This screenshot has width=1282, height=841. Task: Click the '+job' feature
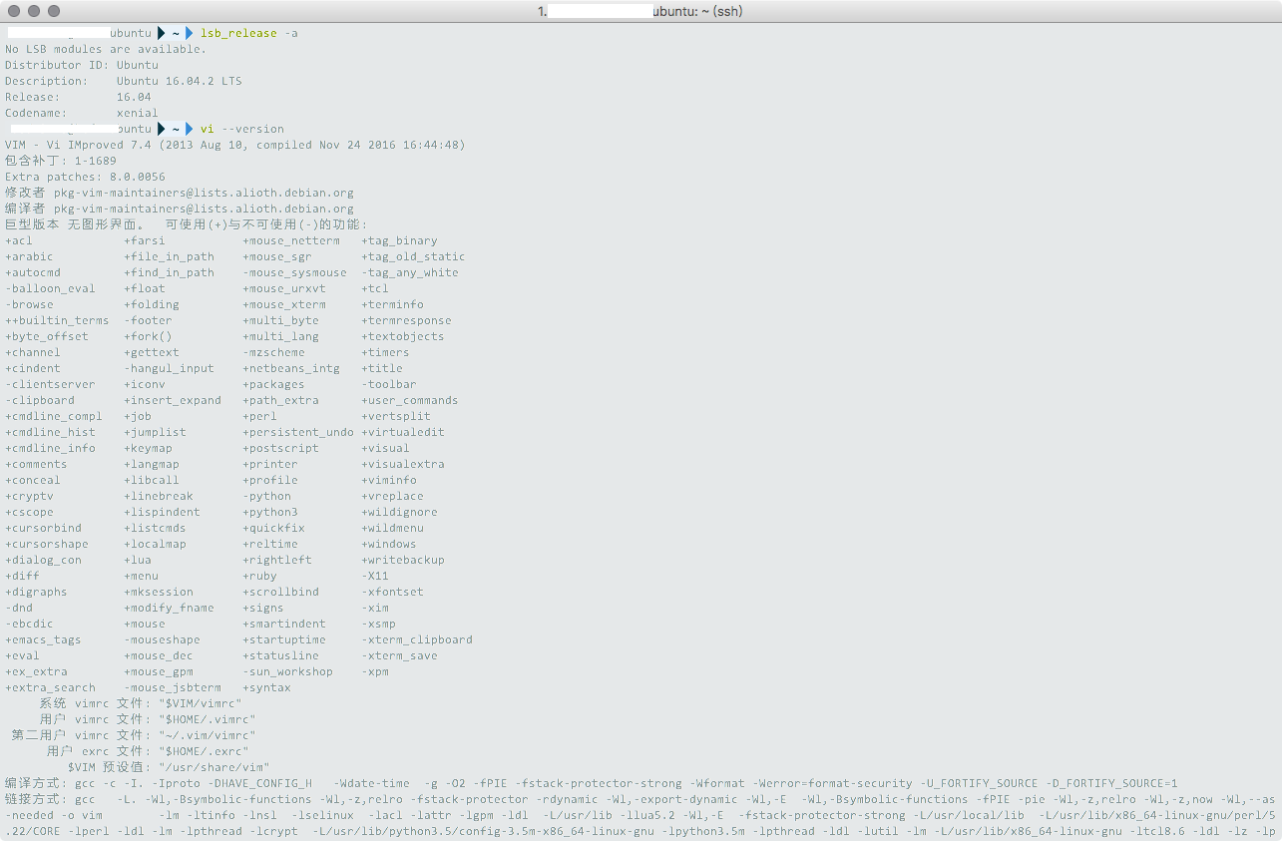pyautogui.click(x=138, y=416)
